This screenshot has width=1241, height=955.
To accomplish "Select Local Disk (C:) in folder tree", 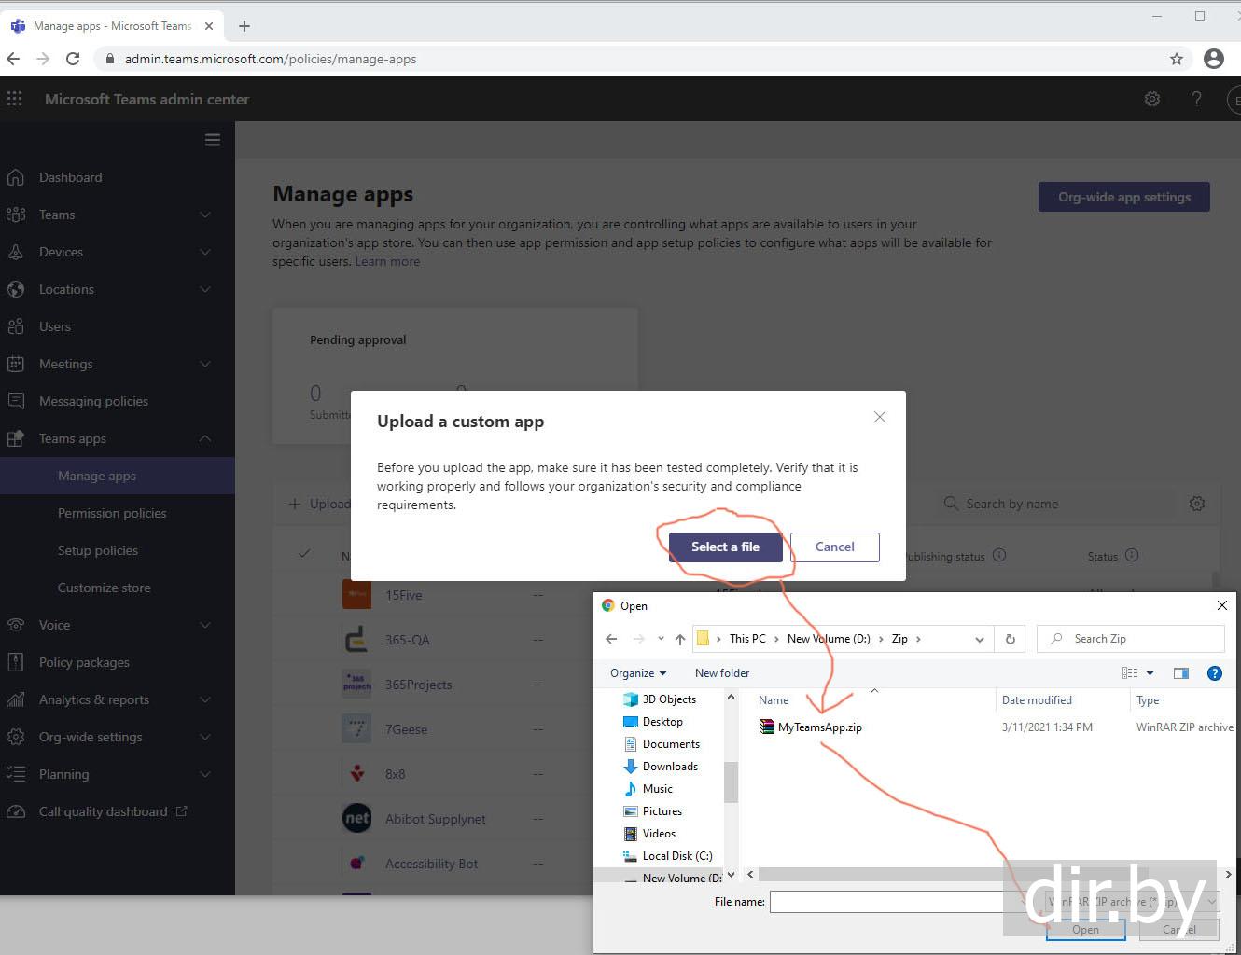I will [x=676, y=856].
